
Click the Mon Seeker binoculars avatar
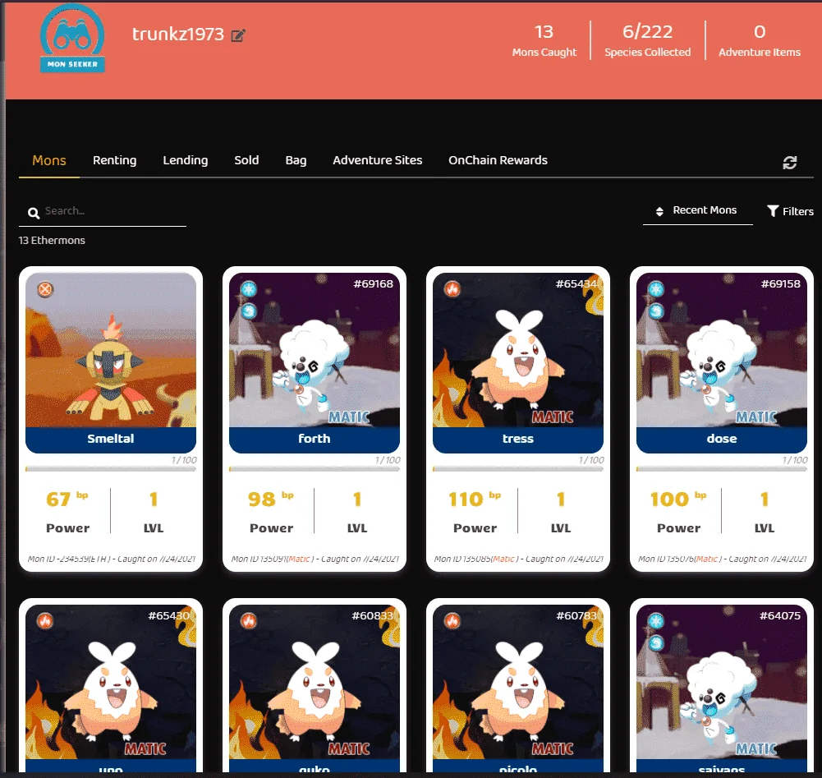click(x=72, y=38)
